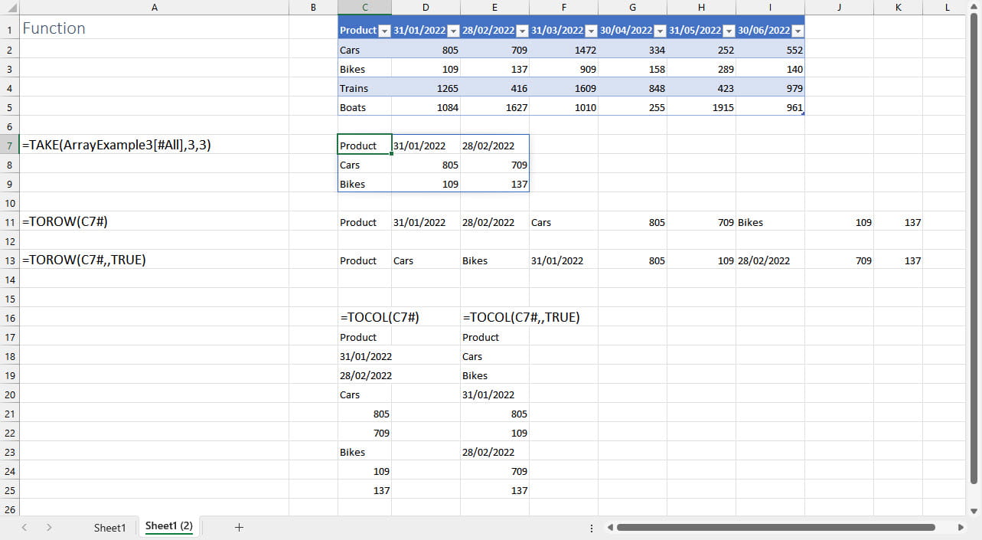This screenshot has width=982, height=540.
Task: Open the 31/01/2022 column filter dropdown
Action: [x=452, y=31]
